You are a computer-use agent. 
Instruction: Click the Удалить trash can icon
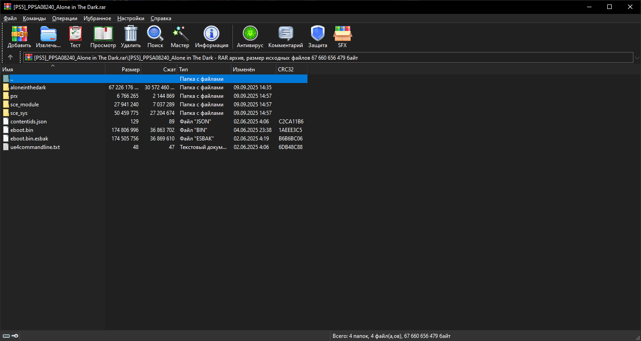click(x=131, y=33)
